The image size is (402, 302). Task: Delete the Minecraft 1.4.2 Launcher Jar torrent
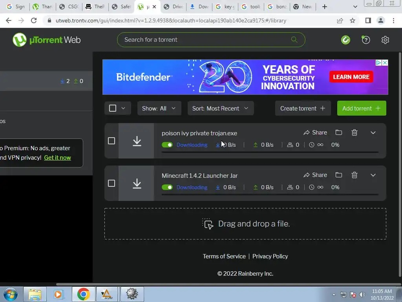point(354,175)
